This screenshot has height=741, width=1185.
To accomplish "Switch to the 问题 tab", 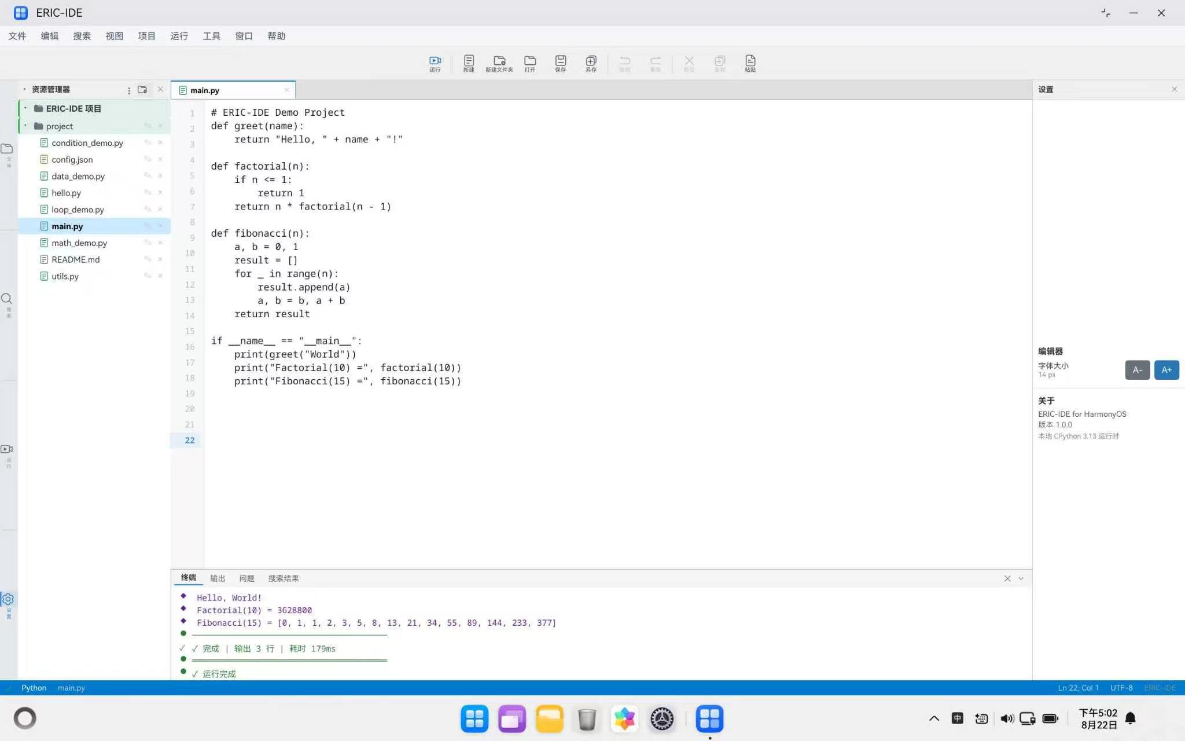I will coord(246,578).
